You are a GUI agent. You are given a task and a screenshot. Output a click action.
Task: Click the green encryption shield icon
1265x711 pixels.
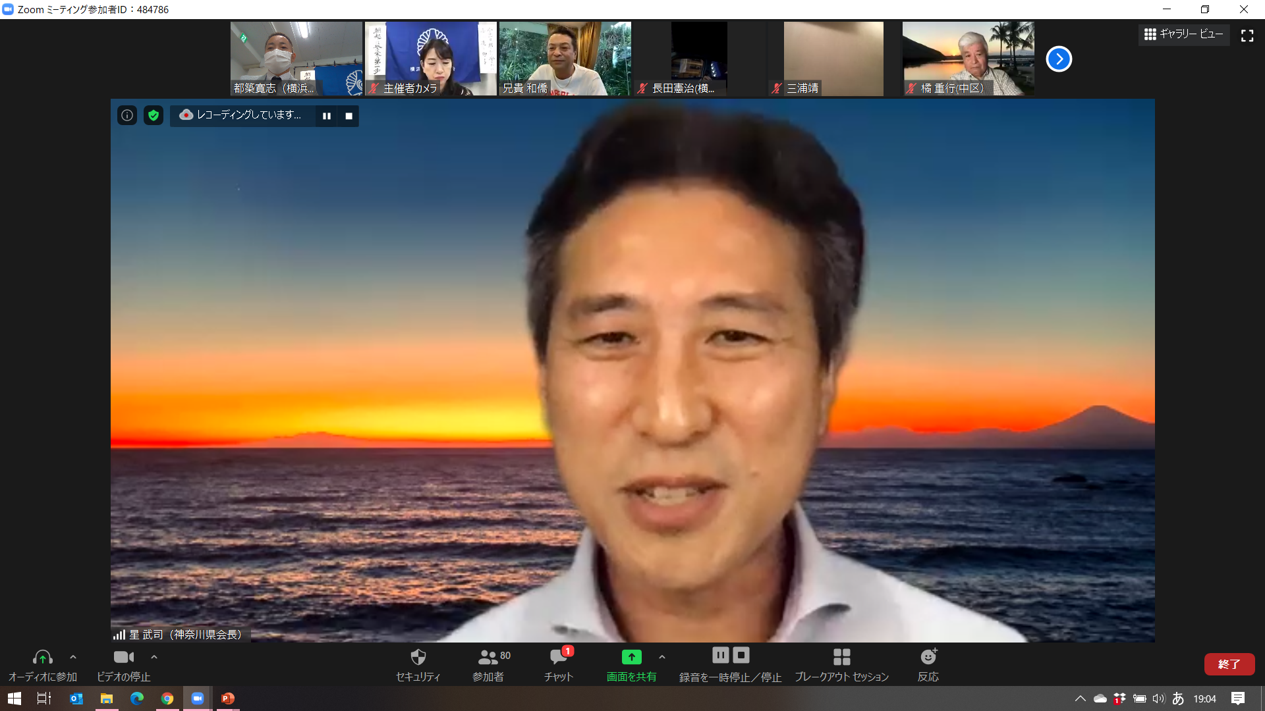tap(154, 115)
